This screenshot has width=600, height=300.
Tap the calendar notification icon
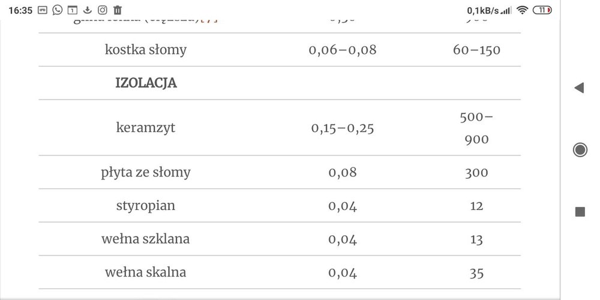click(72, 10)
